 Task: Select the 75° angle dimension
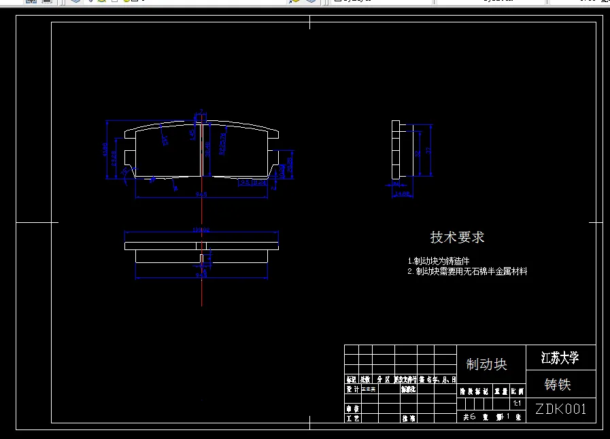point(124,172)
